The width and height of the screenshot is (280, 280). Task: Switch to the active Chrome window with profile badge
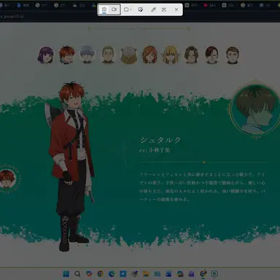[x=203, y=274]
